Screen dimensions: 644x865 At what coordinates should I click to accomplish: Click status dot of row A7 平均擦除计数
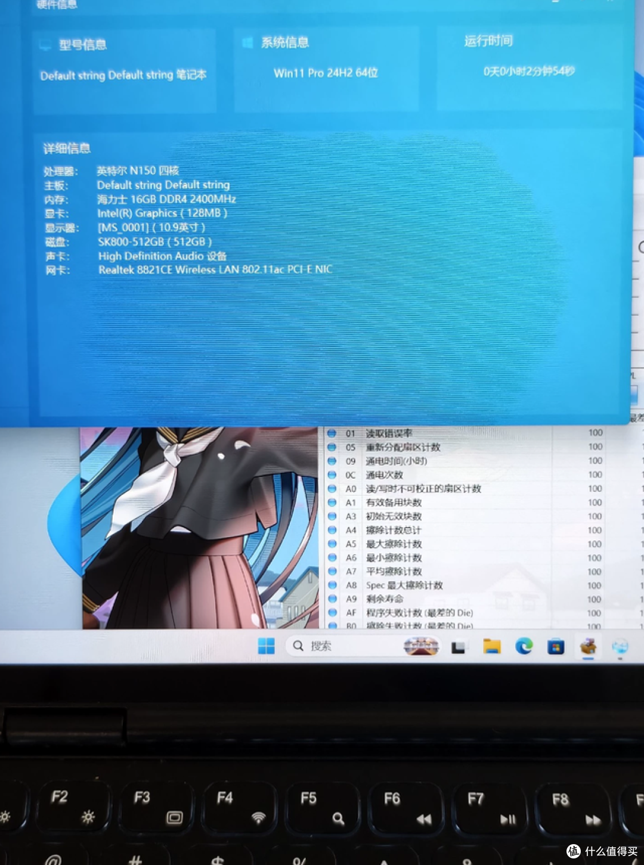point(332,571)
